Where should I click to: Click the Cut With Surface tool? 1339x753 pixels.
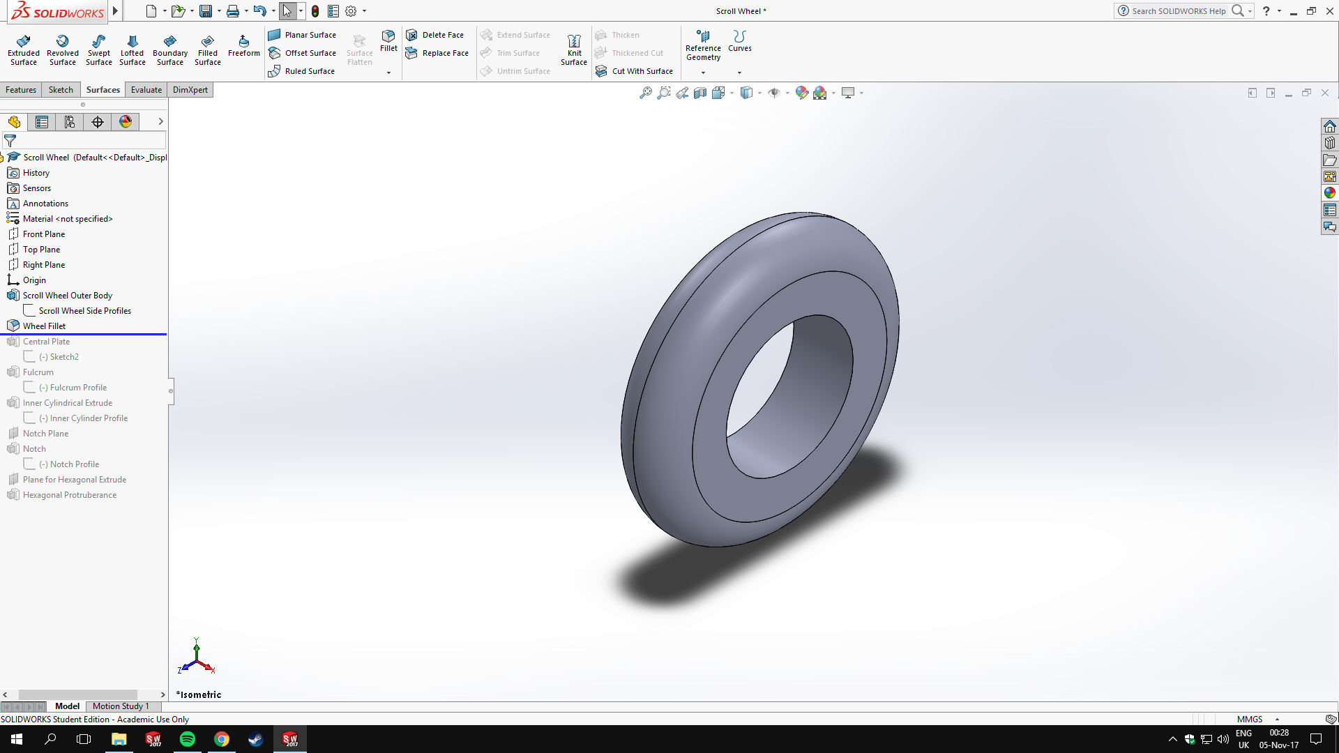click(x=634, y=71)
